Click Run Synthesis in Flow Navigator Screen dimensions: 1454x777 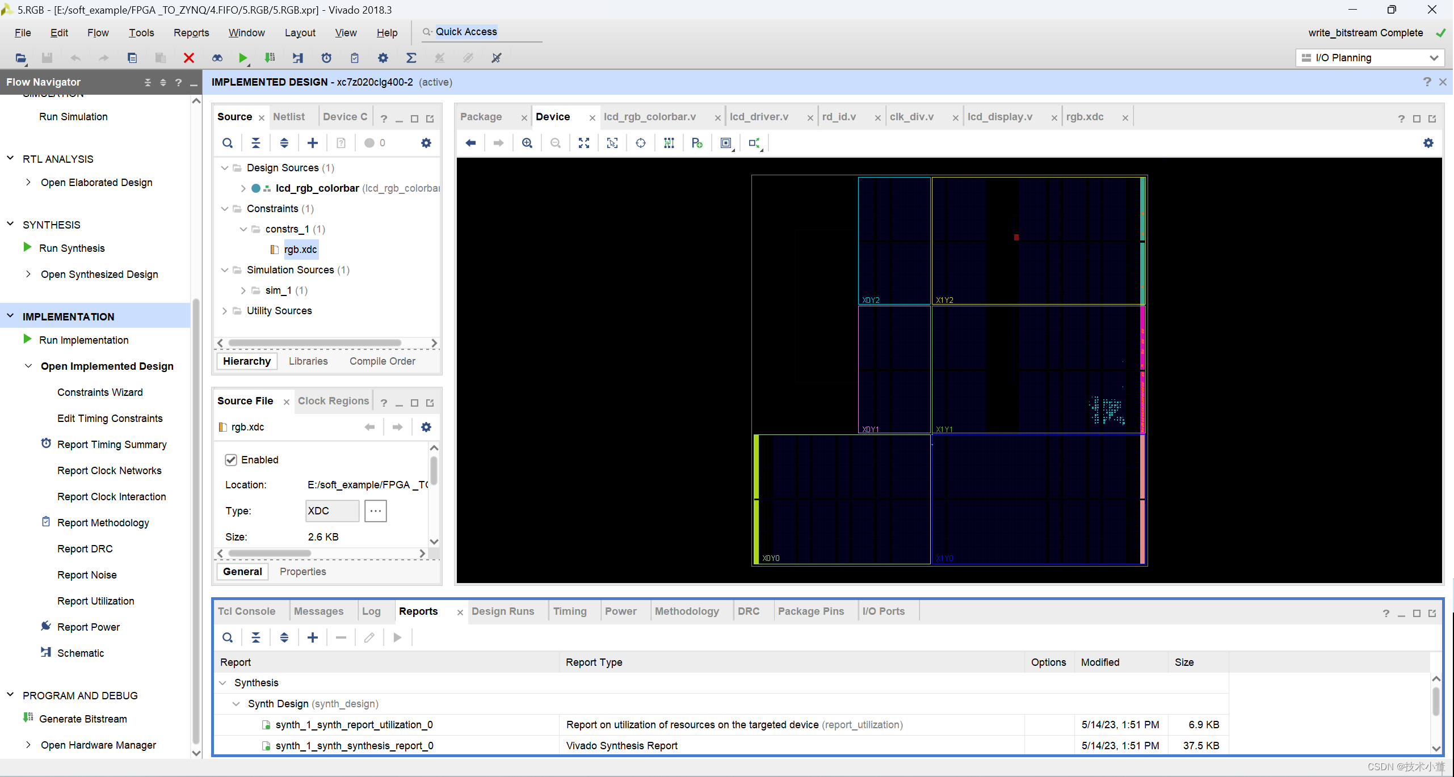point(72,248)
